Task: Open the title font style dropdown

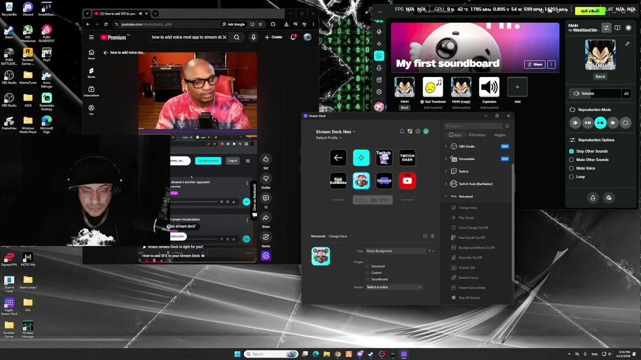Action: point(431,251)
